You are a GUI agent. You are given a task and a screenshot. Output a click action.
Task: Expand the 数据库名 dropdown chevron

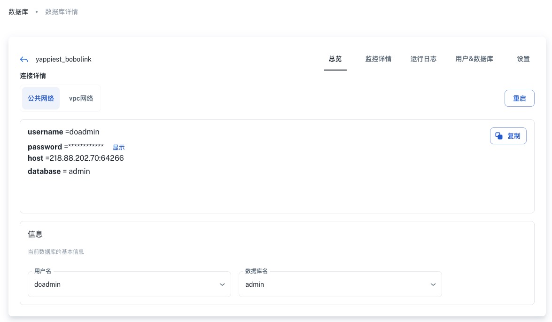(x=433, y=285)
